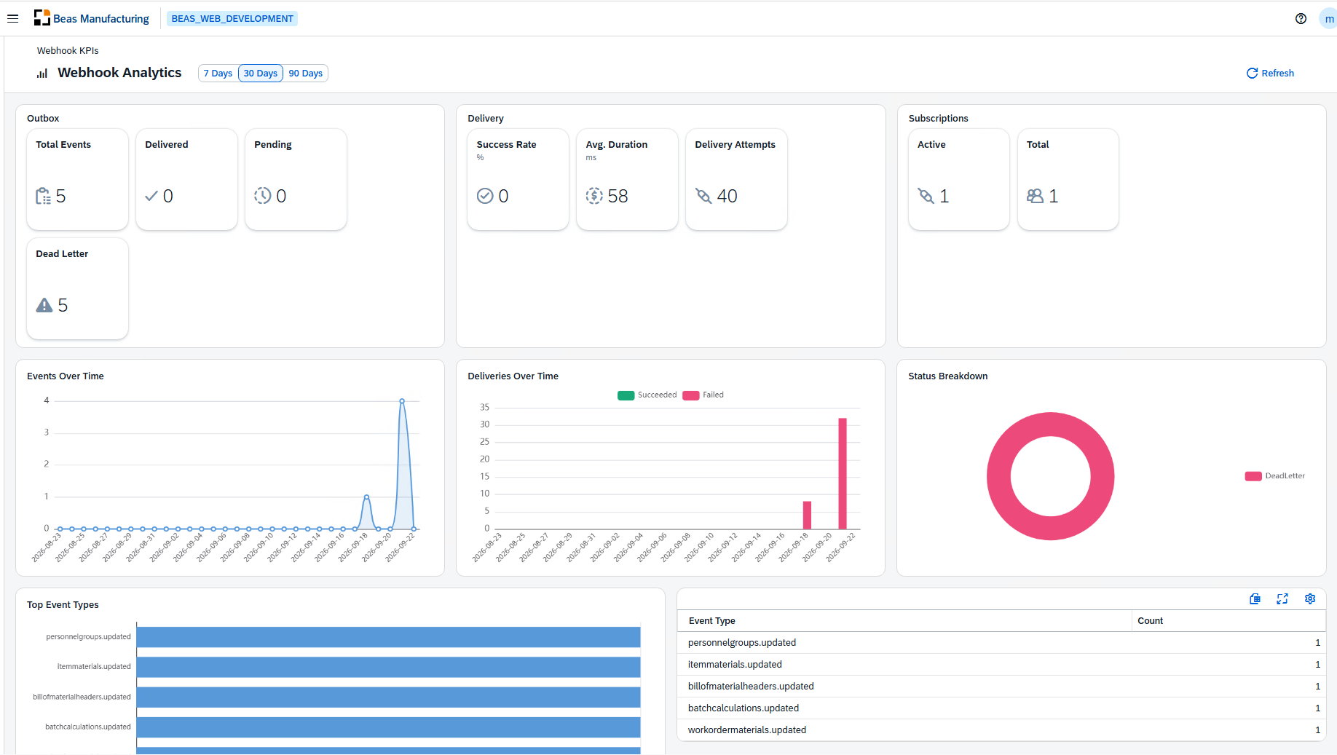Click the Dead Letter warning icon
This screenshot has width=1337, height=755.
pyautogui.click(x=44, y=305)
